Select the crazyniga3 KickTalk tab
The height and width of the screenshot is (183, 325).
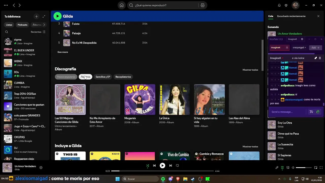(x=299, y=48)
